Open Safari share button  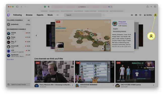(x=147, y=7)
